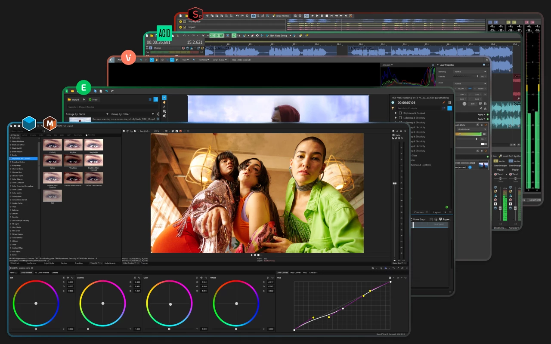Select the Very Dark preset thumbnail
Screen dimensions: 551x344
[x=73, y=161]
